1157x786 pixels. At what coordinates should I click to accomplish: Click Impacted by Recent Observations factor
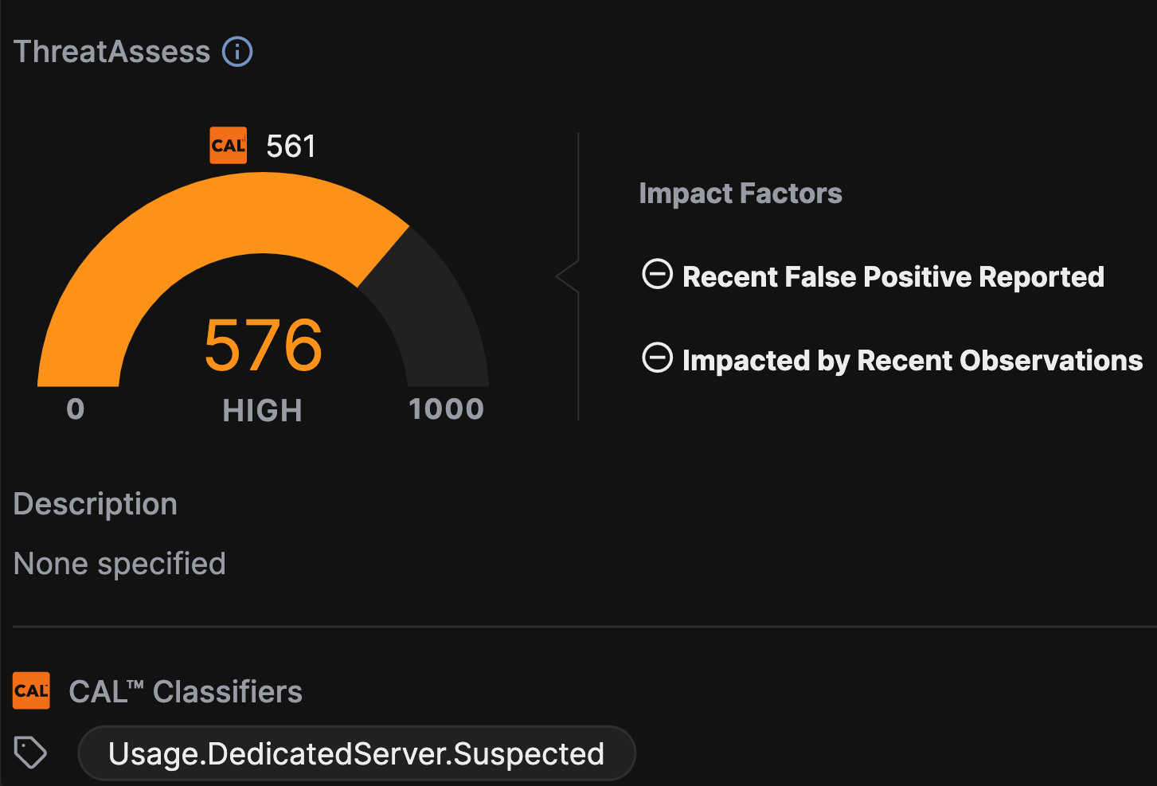[913, 360]
